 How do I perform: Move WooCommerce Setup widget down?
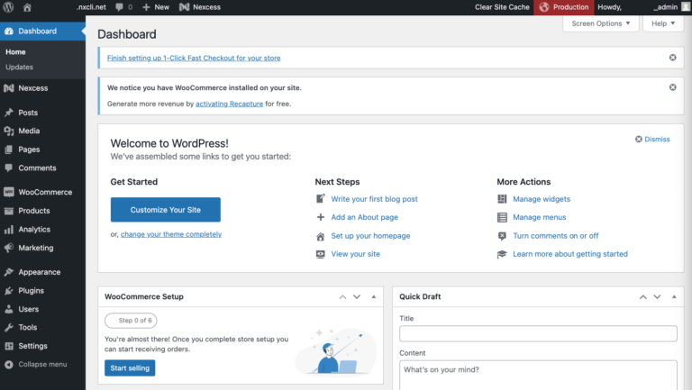coord(357,297)
